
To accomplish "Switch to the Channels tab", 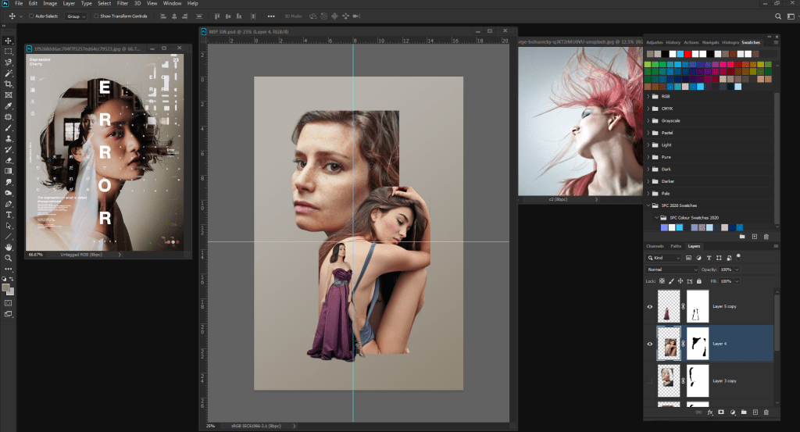I will 655,246.
